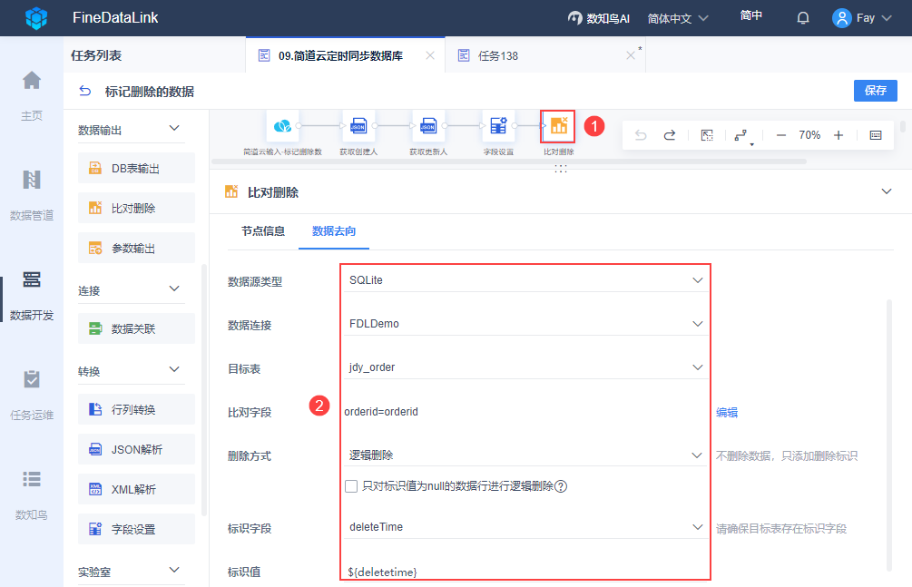Click the panel resize handle dots
The width and height of the screenshot is (912, 587).
point(561,168)
